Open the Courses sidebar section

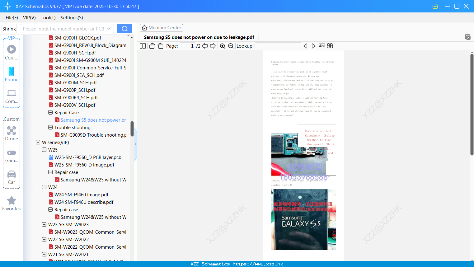click(12, 52)
